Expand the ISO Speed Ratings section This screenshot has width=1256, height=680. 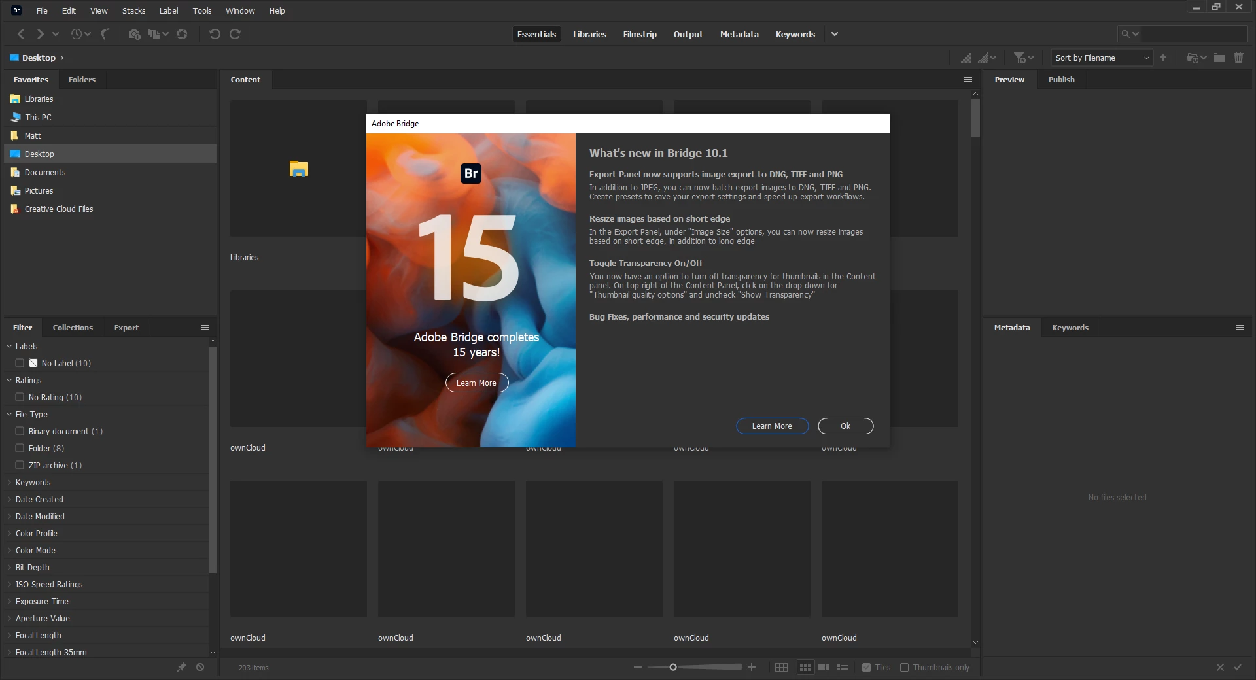(x=9, y=584)
